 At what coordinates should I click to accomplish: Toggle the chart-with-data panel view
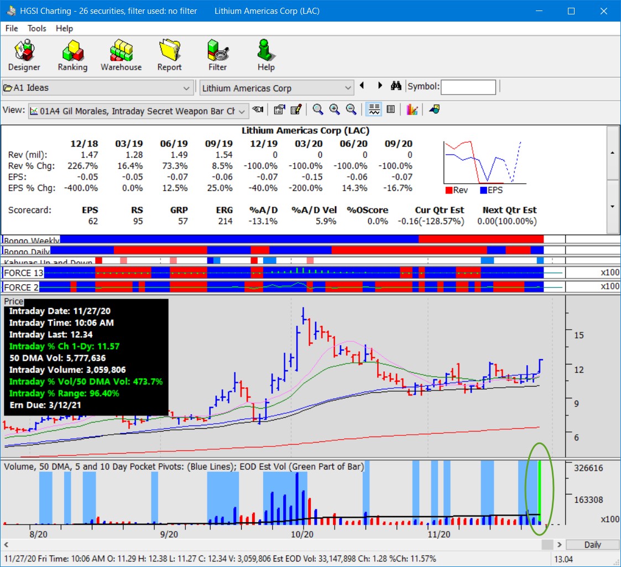click(x=374, y=110)
